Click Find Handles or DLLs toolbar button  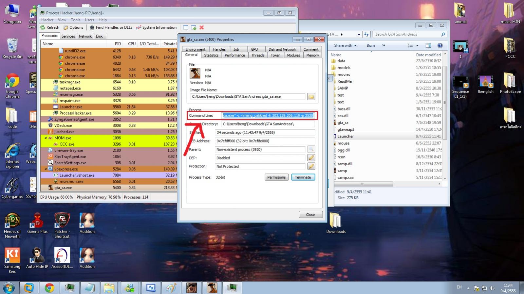111,27
